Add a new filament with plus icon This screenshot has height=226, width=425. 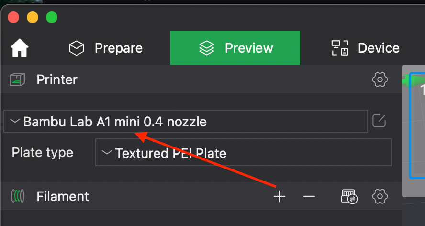(280, 196)
